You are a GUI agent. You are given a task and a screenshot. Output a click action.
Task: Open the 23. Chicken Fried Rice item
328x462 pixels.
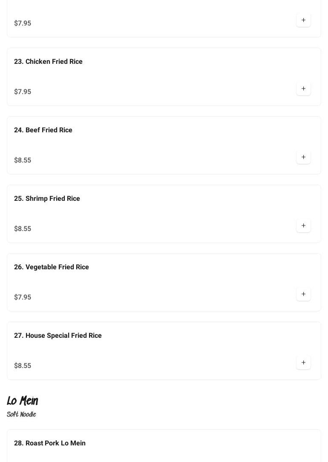coord(48,62)
